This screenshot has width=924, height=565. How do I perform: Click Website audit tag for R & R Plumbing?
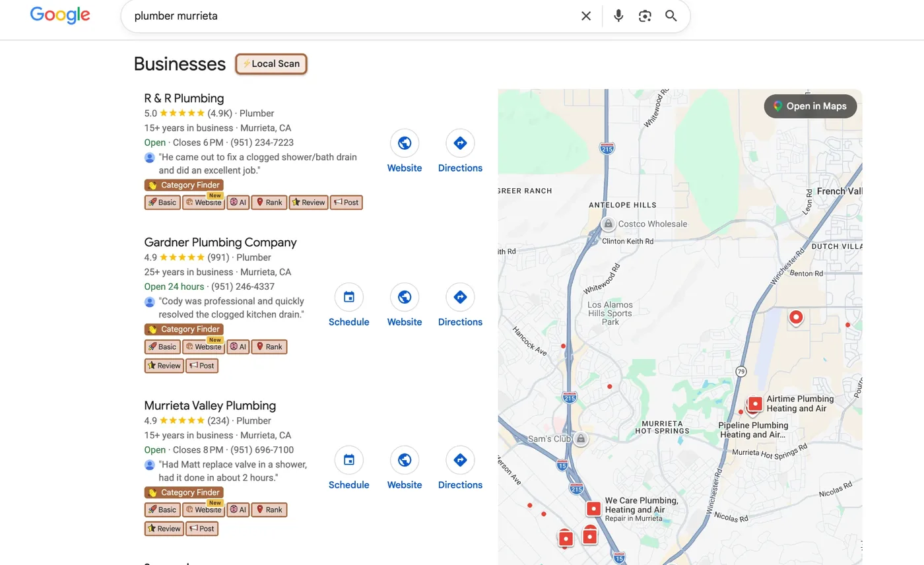(x=204, y=203)
